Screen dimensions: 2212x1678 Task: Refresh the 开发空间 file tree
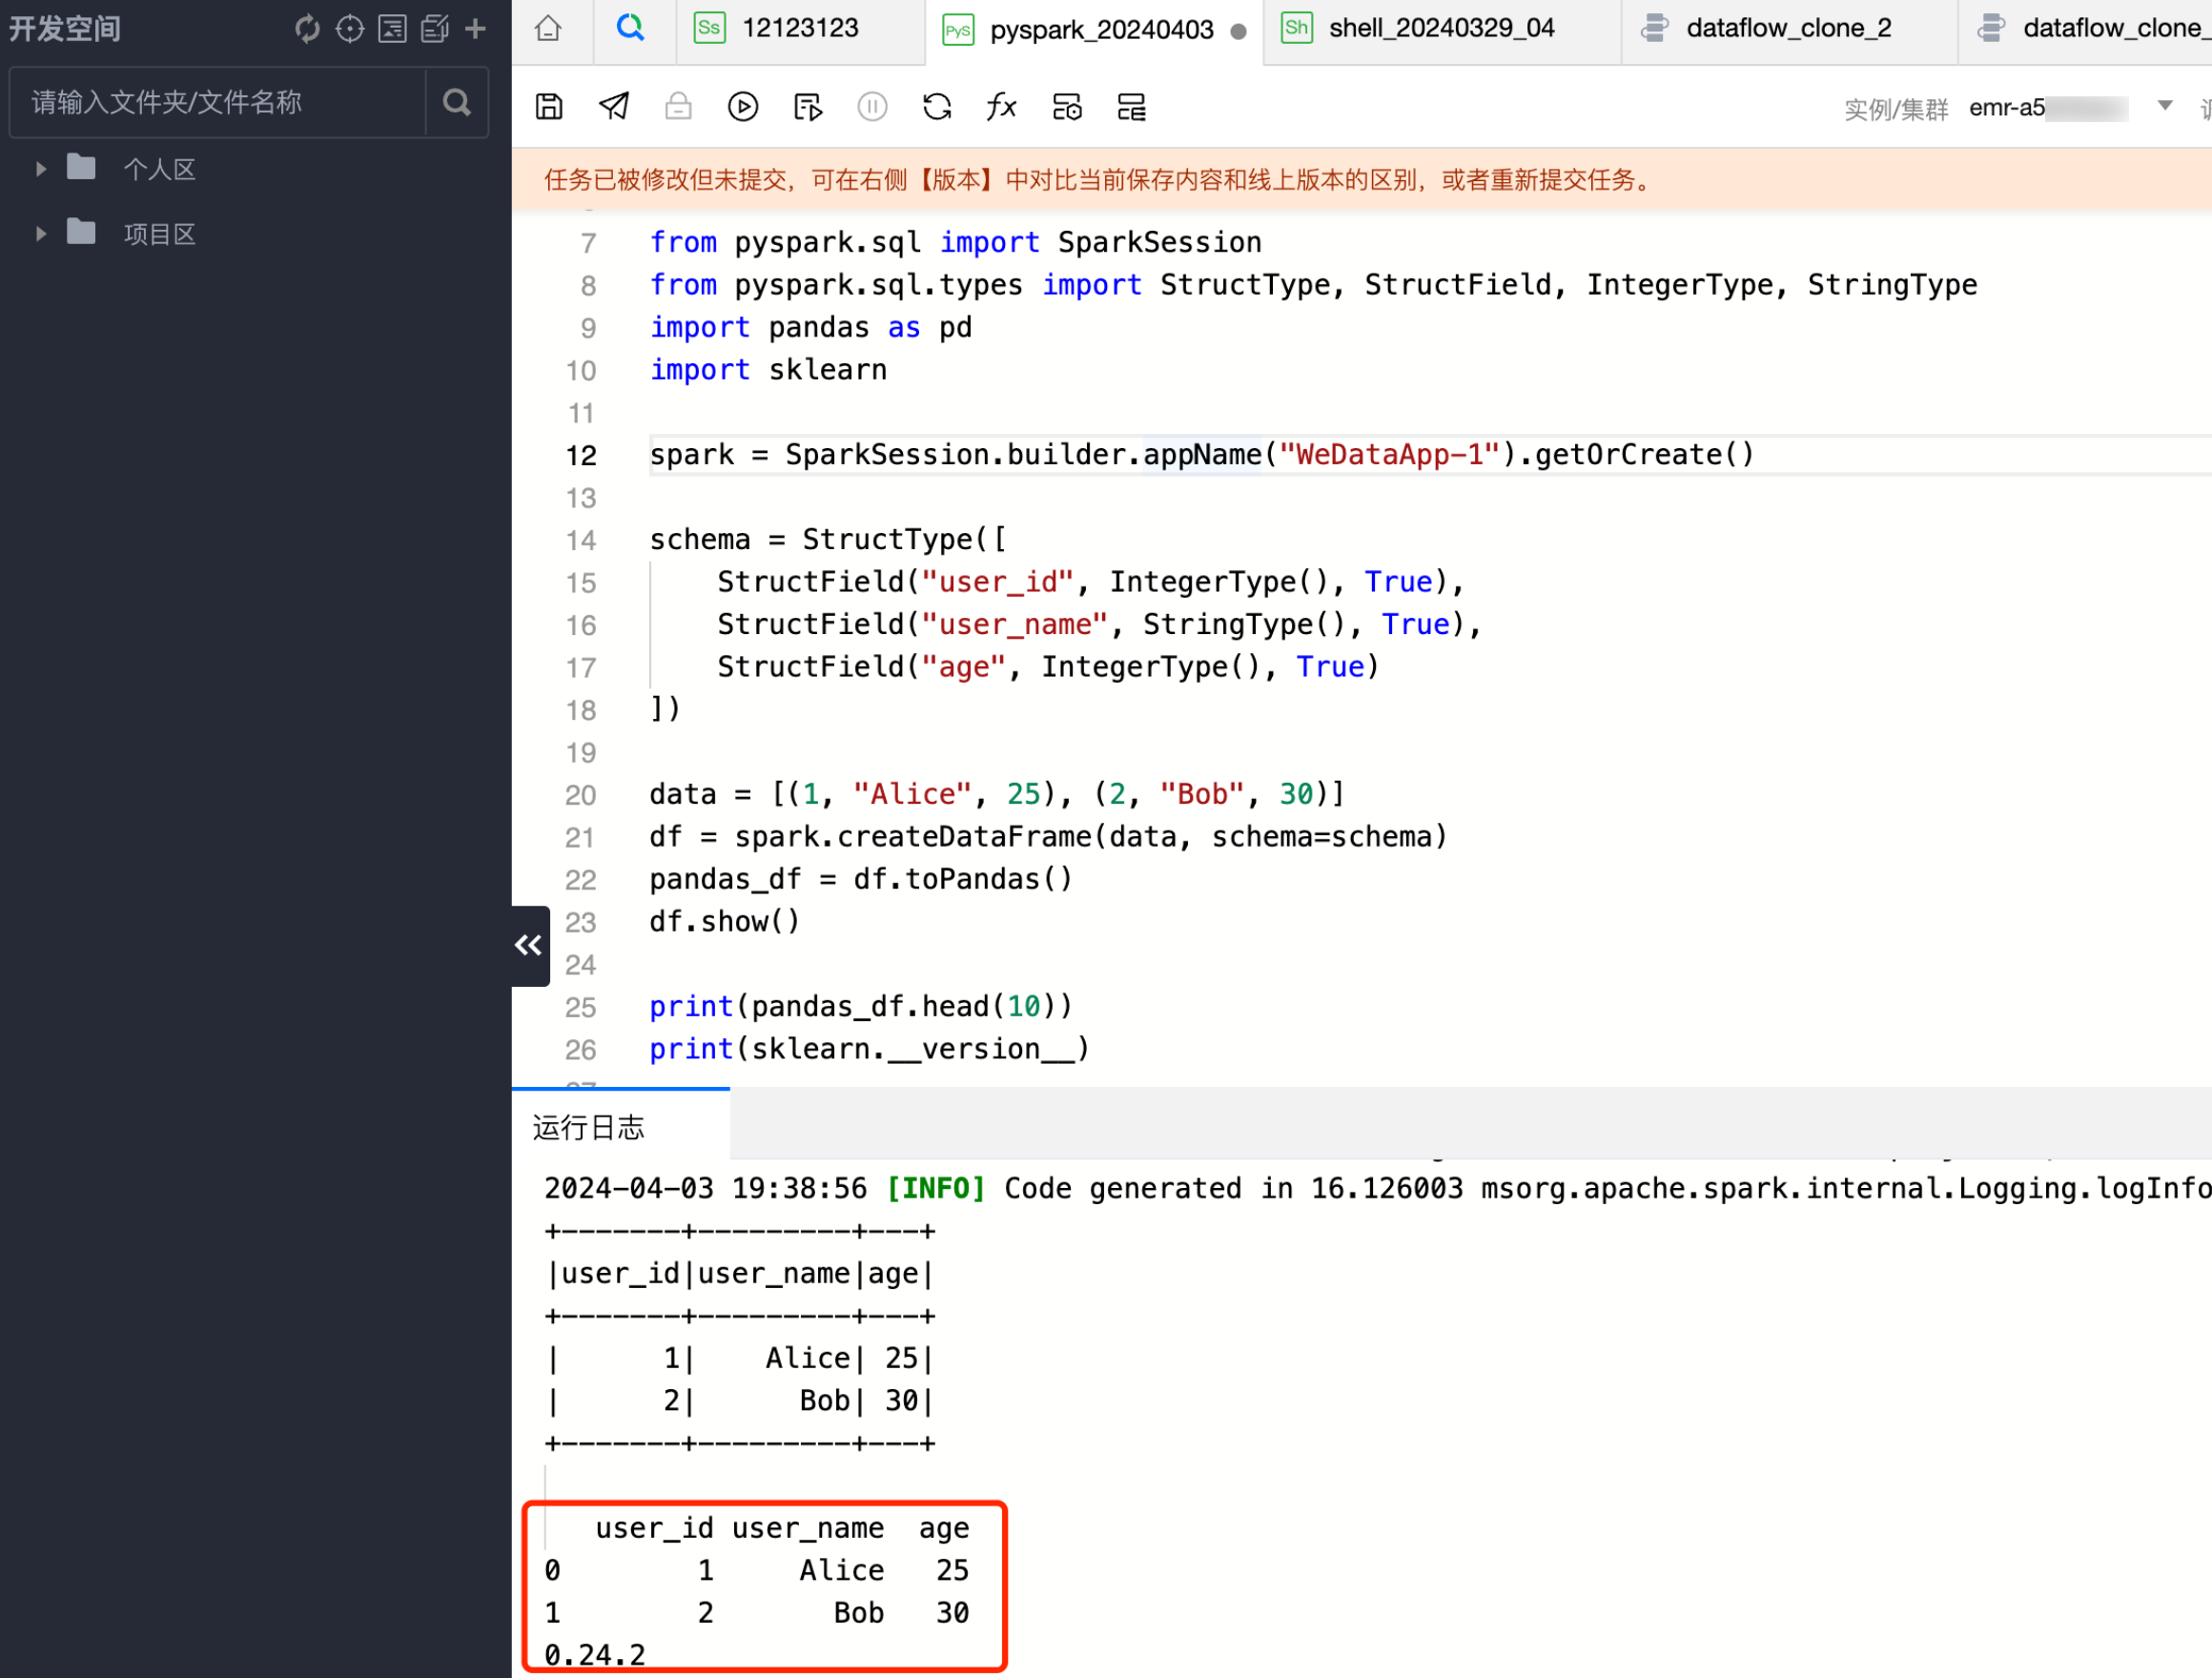(307, 29)
